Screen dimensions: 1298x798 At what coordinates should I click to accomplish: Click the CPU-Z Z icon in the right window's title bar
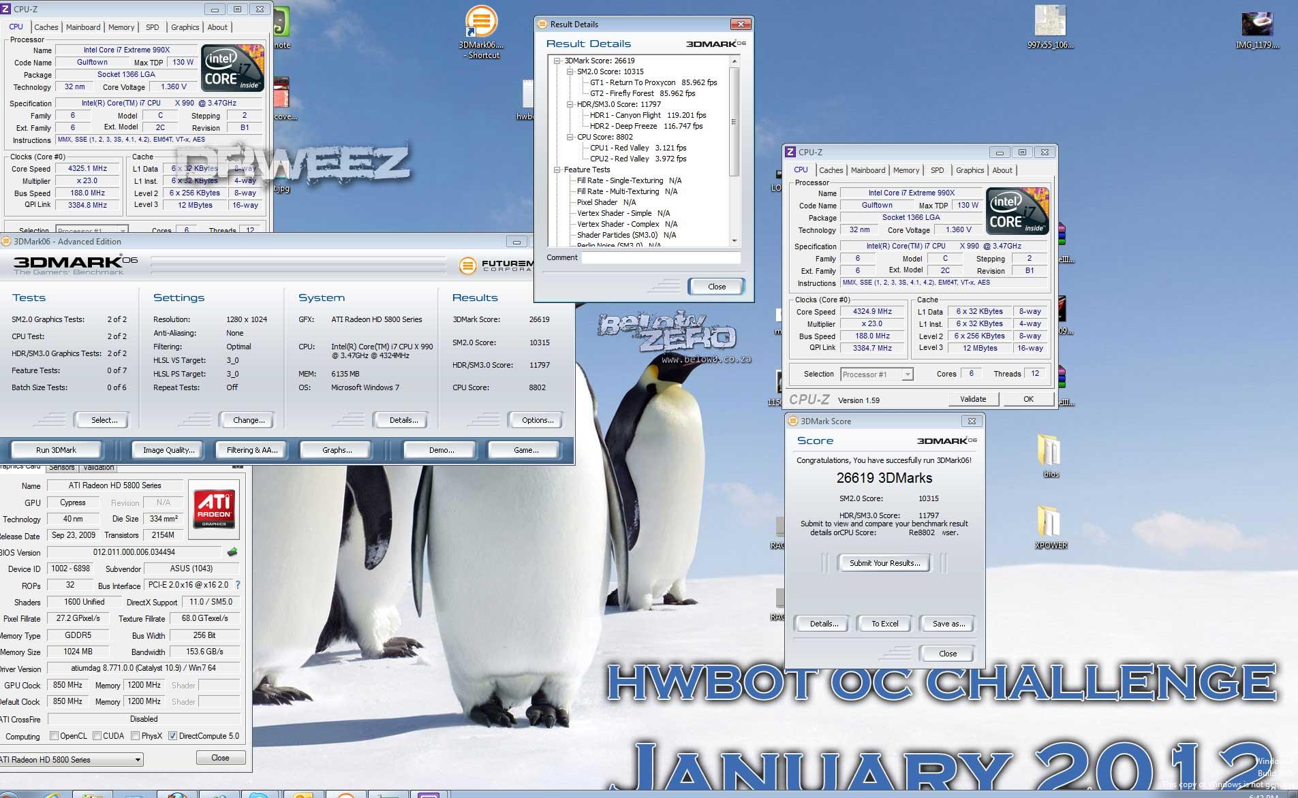[790, 152]
